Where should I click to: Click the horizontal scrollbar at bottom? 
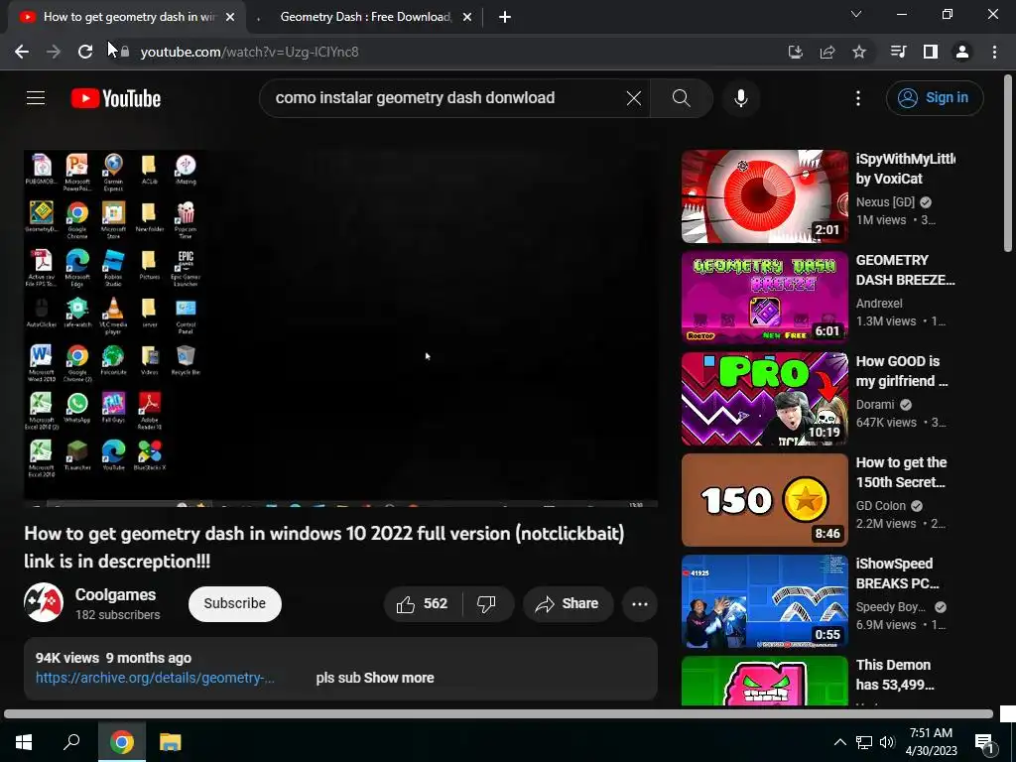point(498,714)
